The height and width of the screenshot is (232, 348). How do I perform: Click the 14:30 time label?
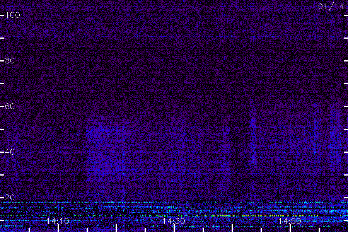coord(174,221)
